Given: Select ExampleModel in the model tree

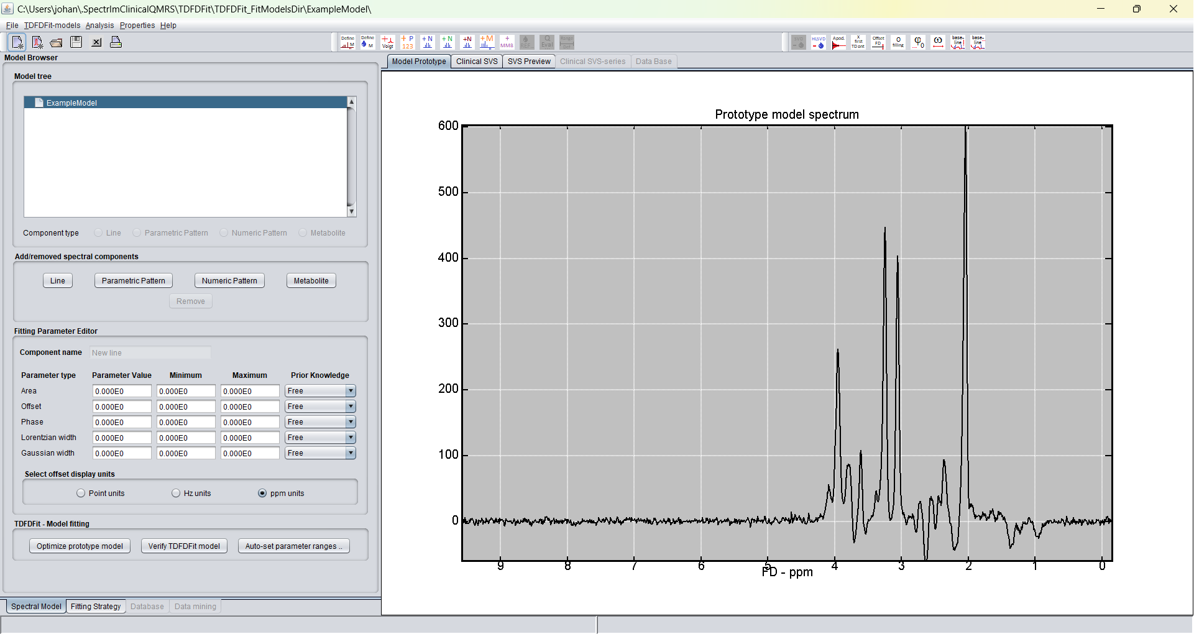Looking at the screenshot, I should [x=185, y=103].
